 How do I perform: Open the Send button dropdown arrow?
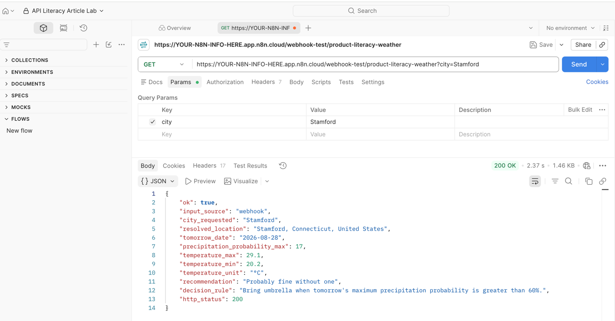coord(603,64)
